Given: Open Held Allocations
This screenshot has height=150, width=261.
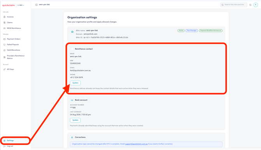Looking at the screenshot, I should point(13,50).
